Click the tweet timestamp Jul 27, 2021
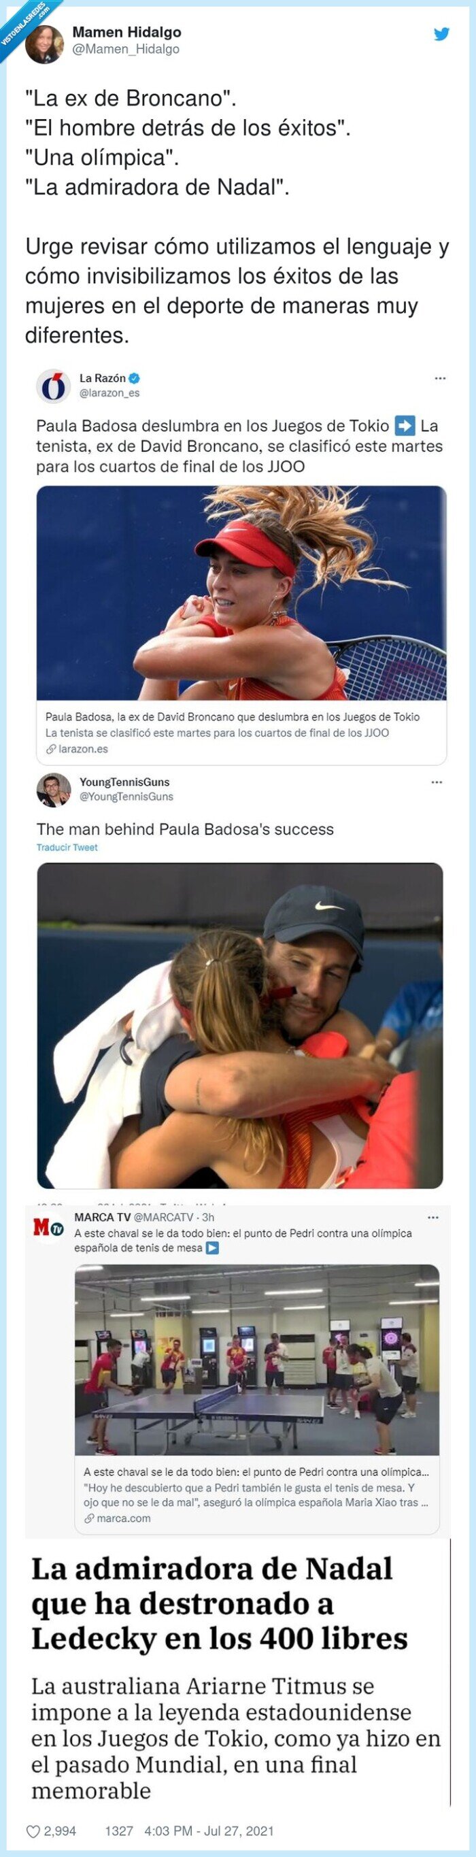 (x=209, y=1830)
